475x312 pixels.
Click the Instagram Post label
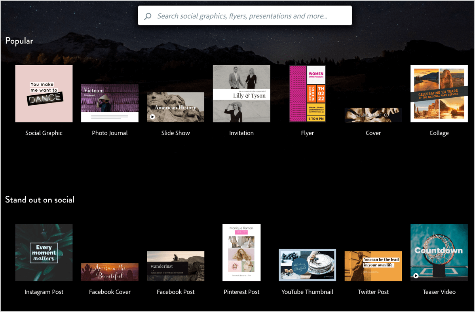[44, 292]
